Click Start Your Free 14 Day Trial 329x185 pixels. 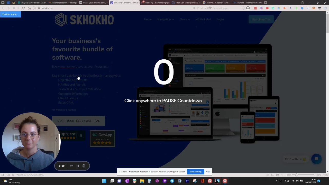(78, 121)
